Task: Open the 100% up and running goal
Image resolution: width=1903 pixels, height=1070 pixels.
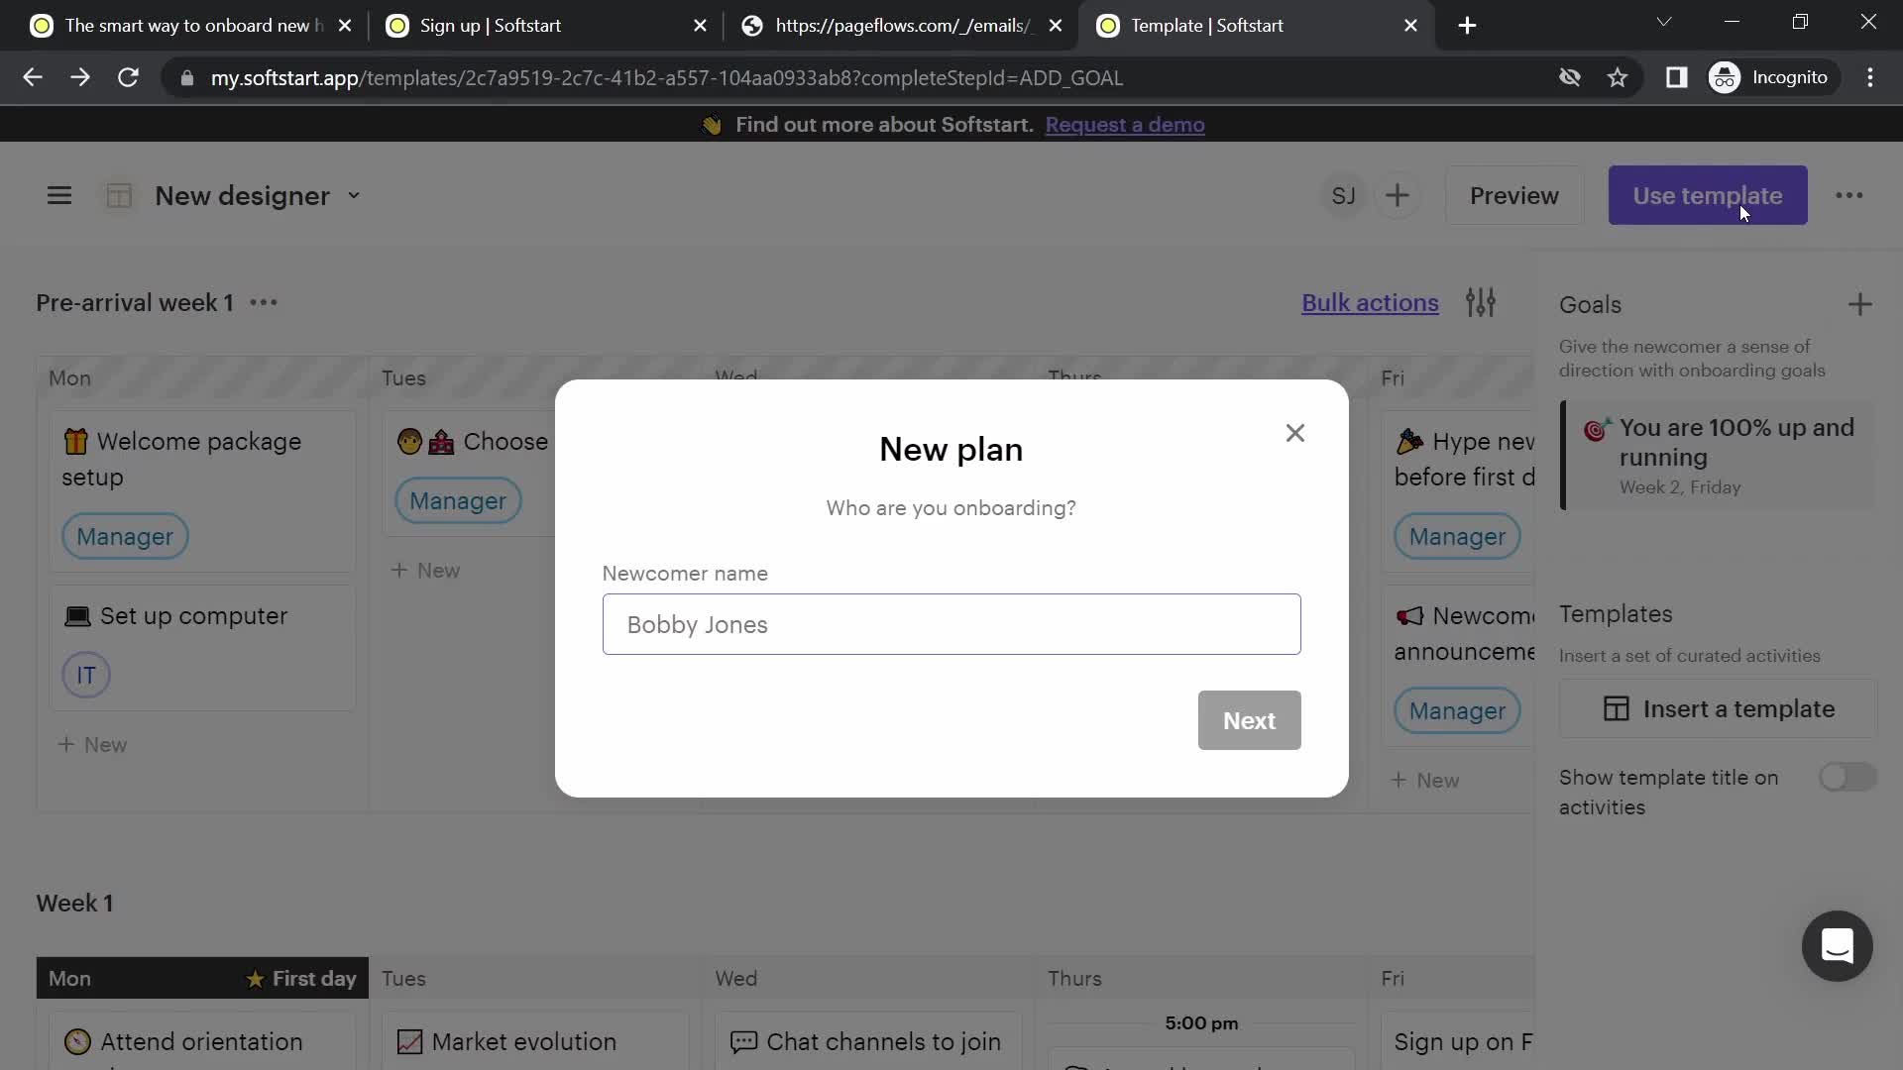Action: pyautogui.click(x=1718, y=456)
